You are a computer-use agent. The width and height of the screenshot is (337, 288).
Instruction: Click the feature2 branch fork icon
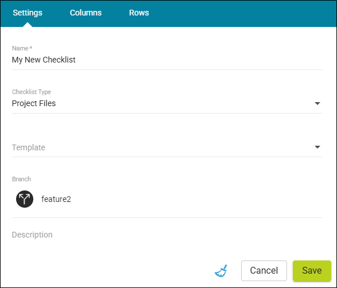25,199
